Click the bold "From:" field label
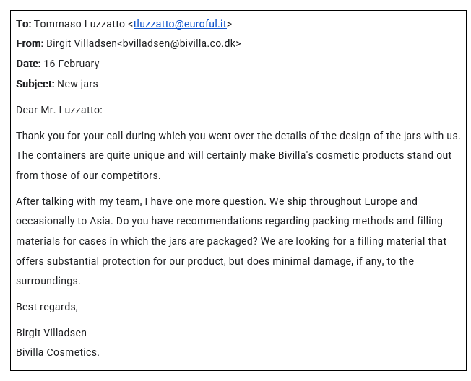This screenshot has height=381, width=471. [x=30, y=43]
